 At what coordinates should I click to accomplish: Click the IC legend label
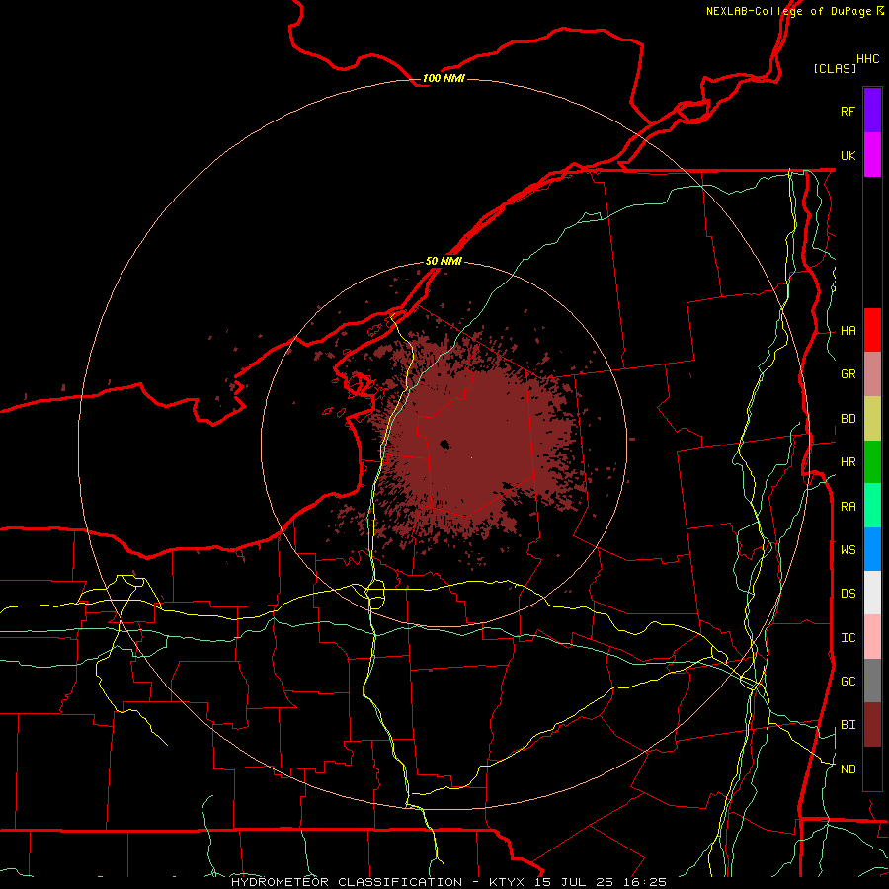pos(848,638)
